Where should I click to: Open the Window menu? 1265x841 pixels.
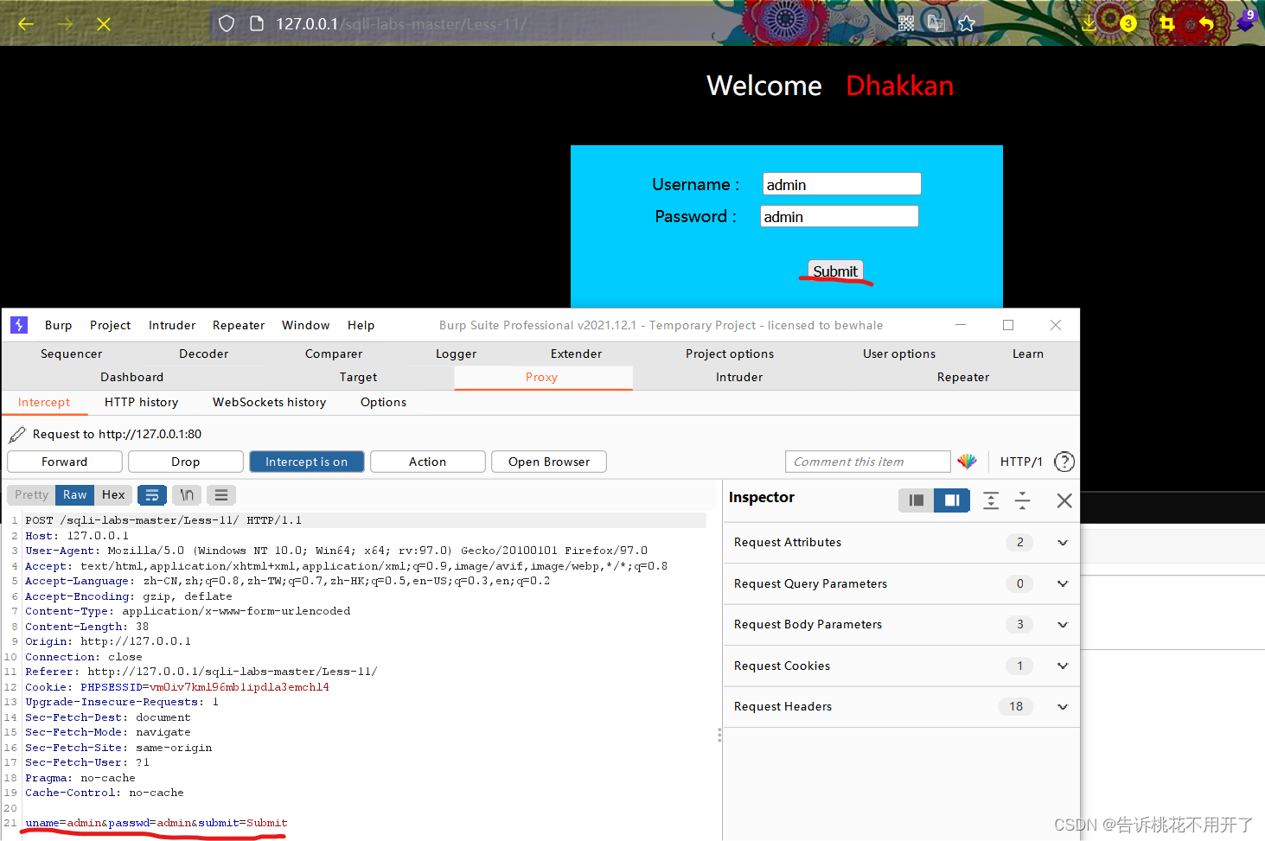(306, 325)
